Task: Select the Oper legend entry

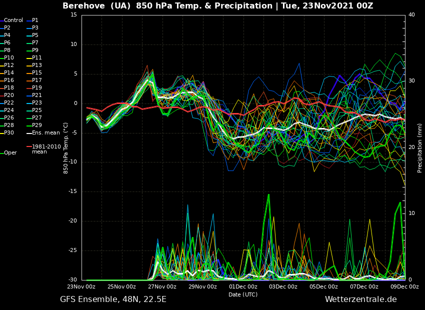Action: [x=10, y=153]
